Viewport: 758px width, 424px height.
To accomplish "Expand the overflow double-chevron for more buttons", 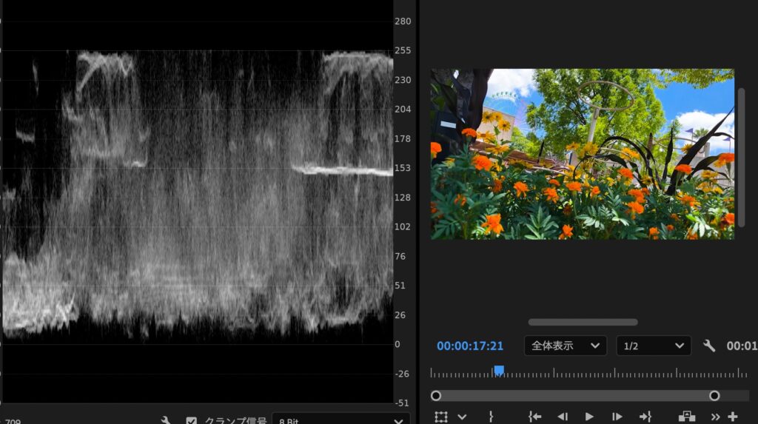I will tap(715, 417).
